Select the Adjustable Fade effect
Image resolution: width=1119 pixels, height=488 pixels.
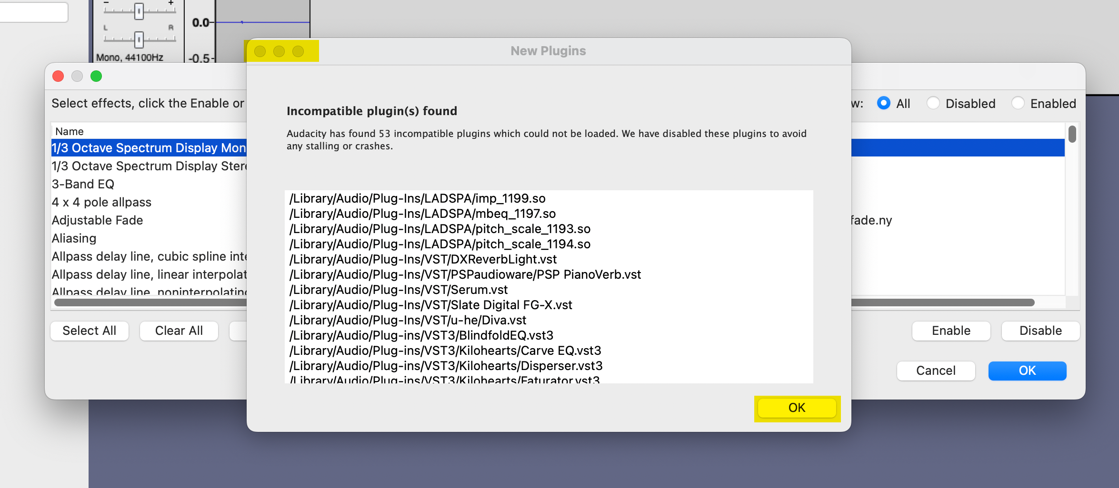click(x=98, y=220)
